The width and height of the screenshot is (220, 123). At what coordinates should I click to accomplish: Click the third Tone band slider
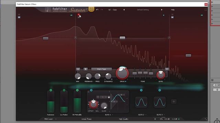pos(145,73)
